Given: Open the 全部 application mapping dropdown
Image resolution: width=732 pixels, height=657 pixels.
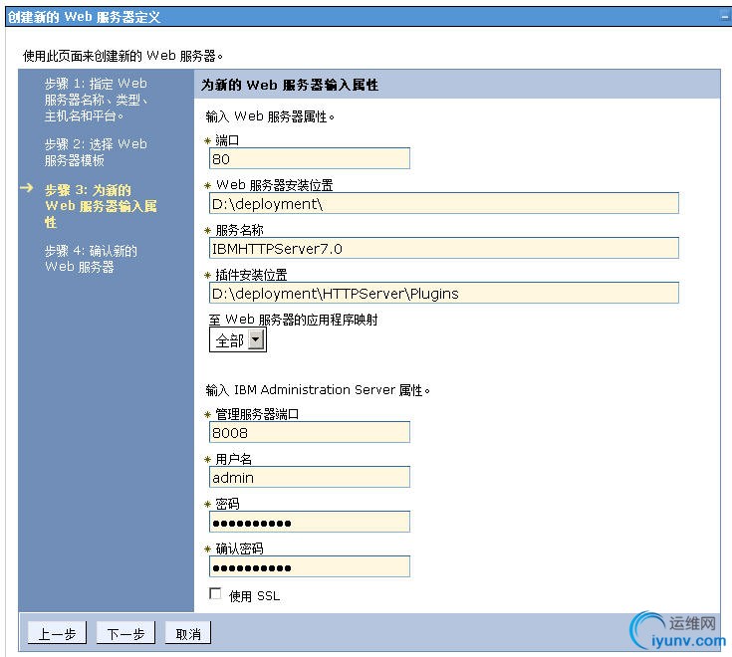Looking at the screenshot, I should coord(238,339).
